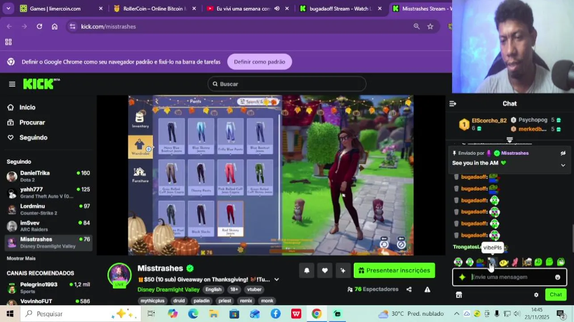Click Mostrar Mais

21,258
